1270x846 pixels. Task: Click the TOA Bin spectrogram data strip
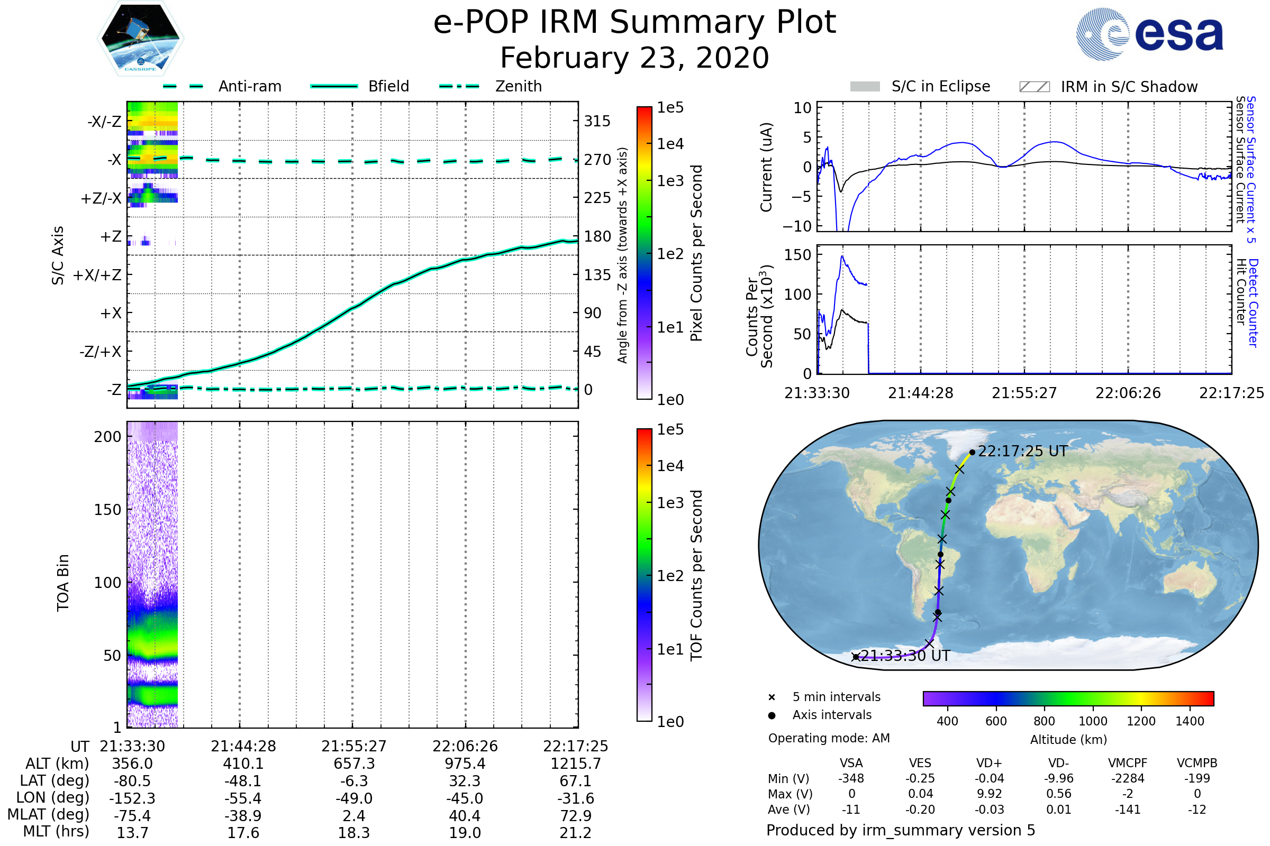click(153, 575)
